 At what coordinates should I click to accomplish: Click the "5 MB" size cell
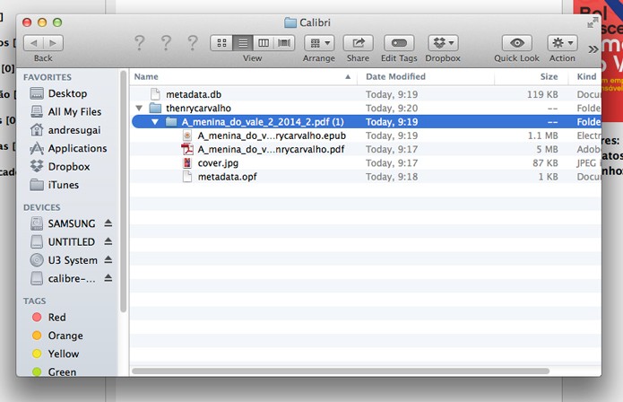point(547,149)
